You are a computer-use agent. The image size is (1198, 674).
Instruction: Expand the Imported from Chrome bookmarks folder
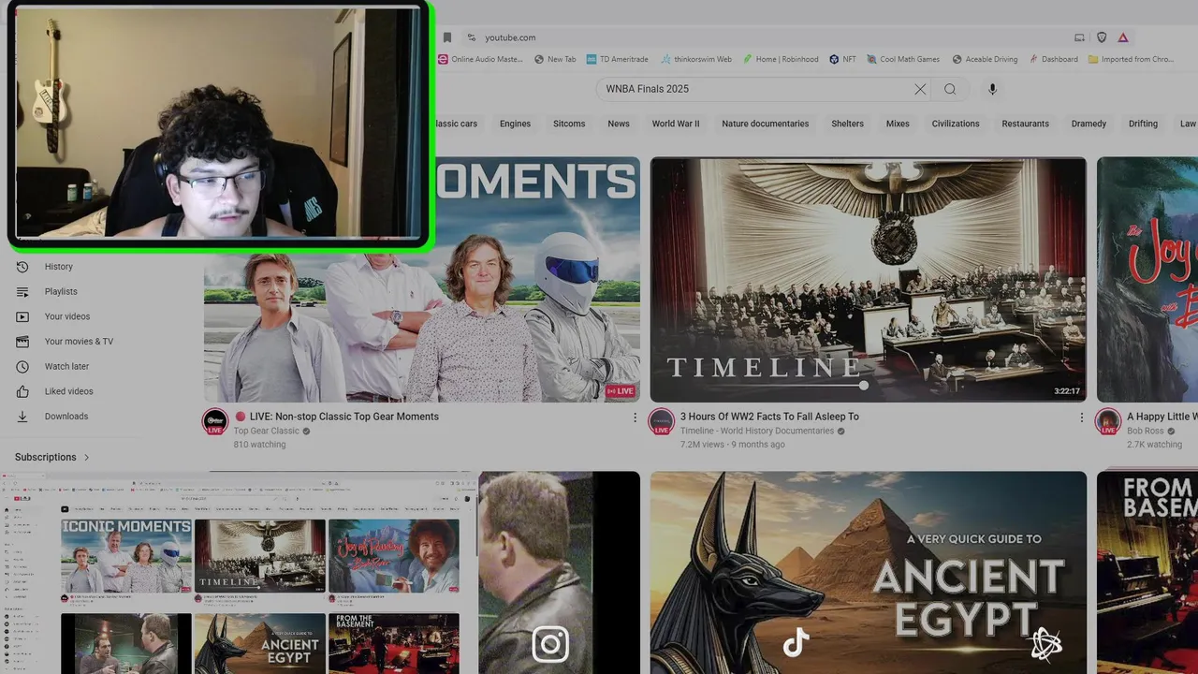point(1131,59)
